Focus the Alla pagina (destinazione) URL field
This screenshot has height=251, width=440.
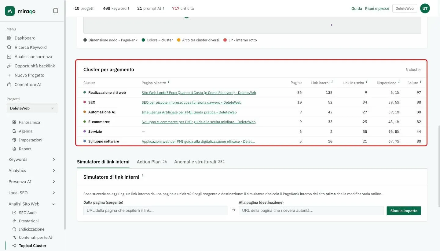pyautogui.click(x=311, y=210)
